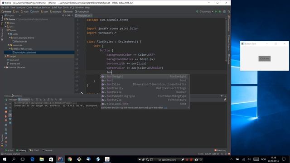
Task: Open the Window menu
Action: click(x=79, y=8)
